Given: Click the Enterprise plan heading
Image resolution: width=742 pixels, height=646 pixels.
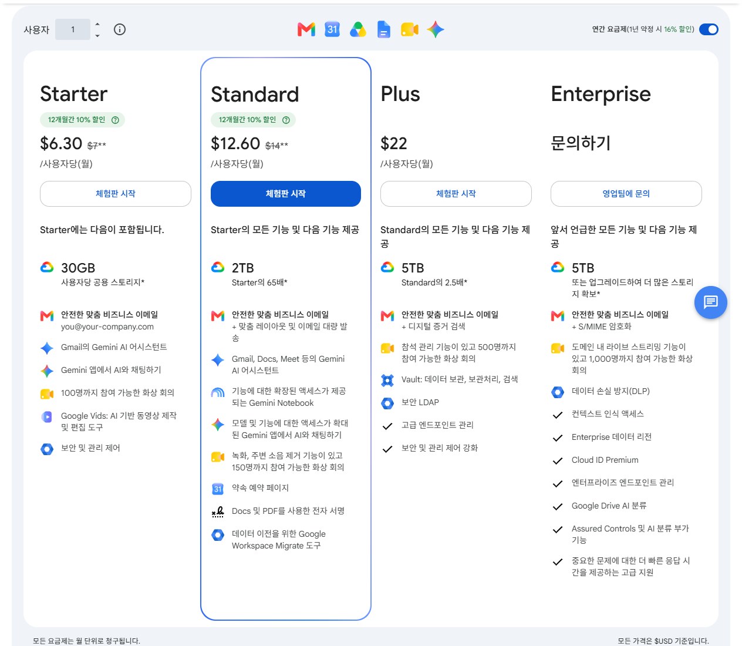Looking at the screenshot, I should click(601, 94).
